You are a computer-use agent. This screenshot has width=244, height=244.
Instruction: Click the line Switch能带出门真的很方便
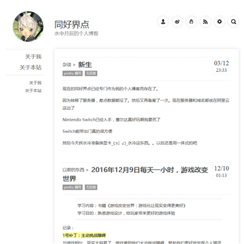coord(87,131)
